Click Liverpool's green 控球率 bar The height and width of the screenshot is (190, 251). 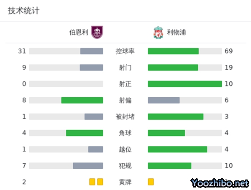[x=173, y=51]
